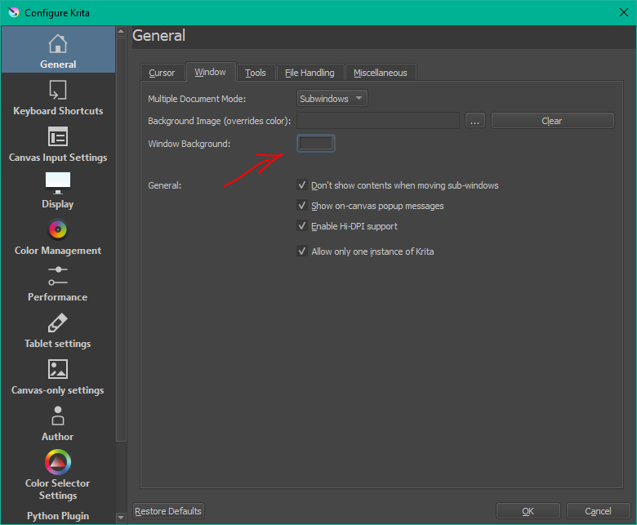
Task: Uncheck Enable Hi-DPI support
Action: pyautogui.click(x=303, y=226)
